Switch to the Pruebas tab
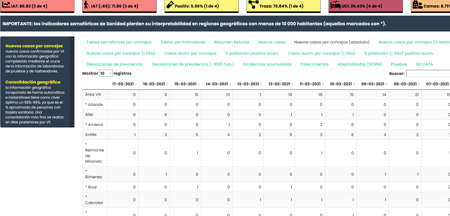450x216 pixels. [399, 64]
